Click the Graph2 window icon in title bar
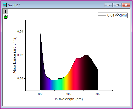133x109 pixels. pyautogui.click(x=4, y=5)
